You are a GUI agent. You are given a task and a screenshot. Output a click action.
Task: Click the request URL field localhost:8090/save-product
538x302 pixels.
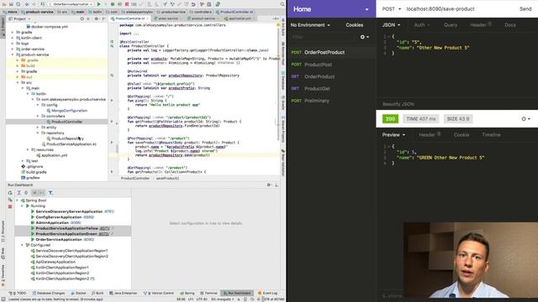[x=440, y=9]
